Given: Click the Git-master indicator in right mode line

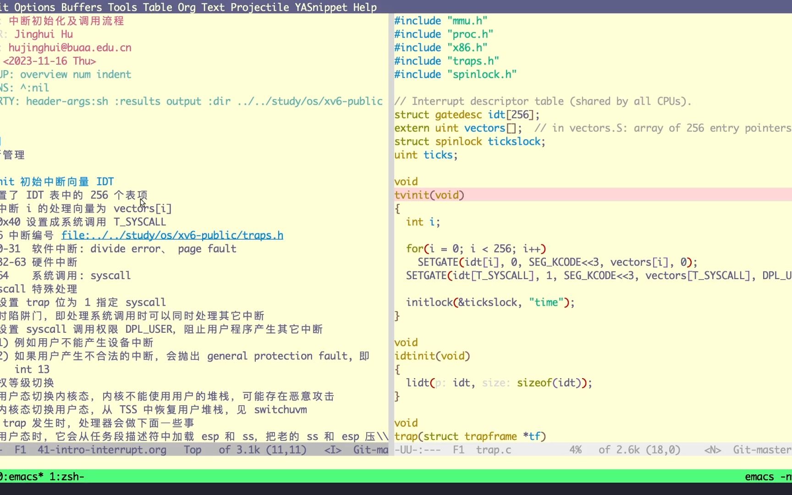Looking at the screenshot, I should coord(762,450).
